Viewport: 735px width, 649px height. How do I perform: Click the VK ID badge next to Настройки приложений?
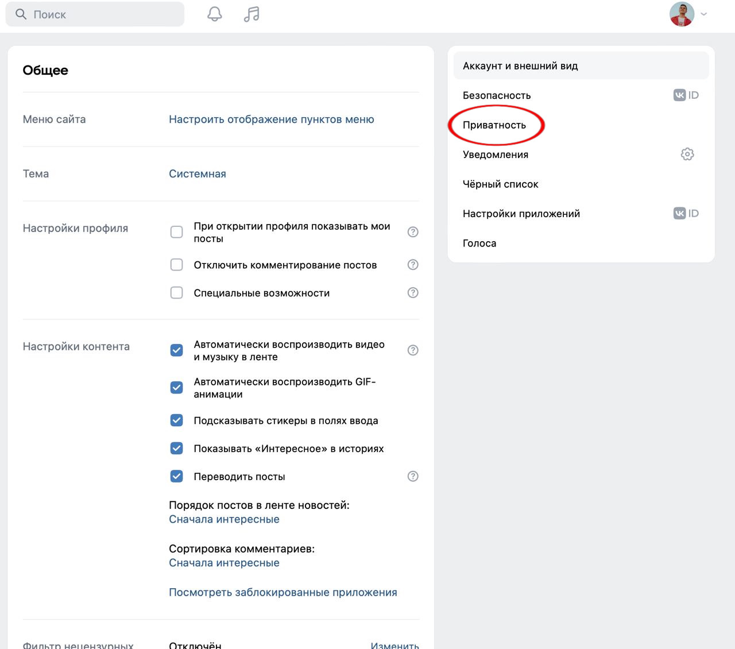pos(687,213)
